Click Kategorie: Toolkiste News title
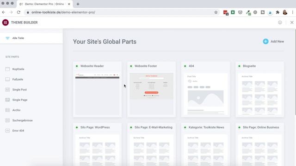 point(206,127)
